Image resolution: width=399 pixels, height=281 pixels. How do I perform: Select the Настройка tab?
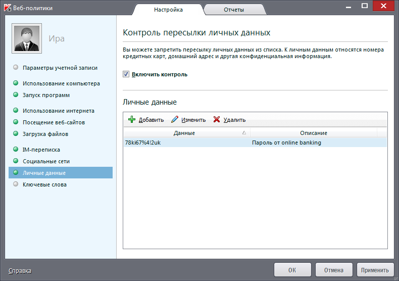(x=168, y=10)
